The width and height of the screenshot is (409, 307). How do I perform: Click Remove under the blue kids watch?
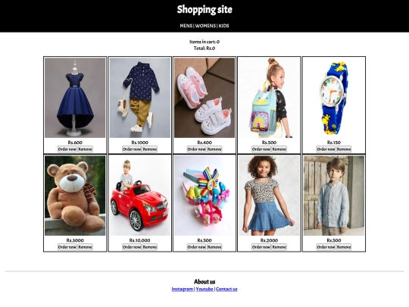[x=344, y=149]
